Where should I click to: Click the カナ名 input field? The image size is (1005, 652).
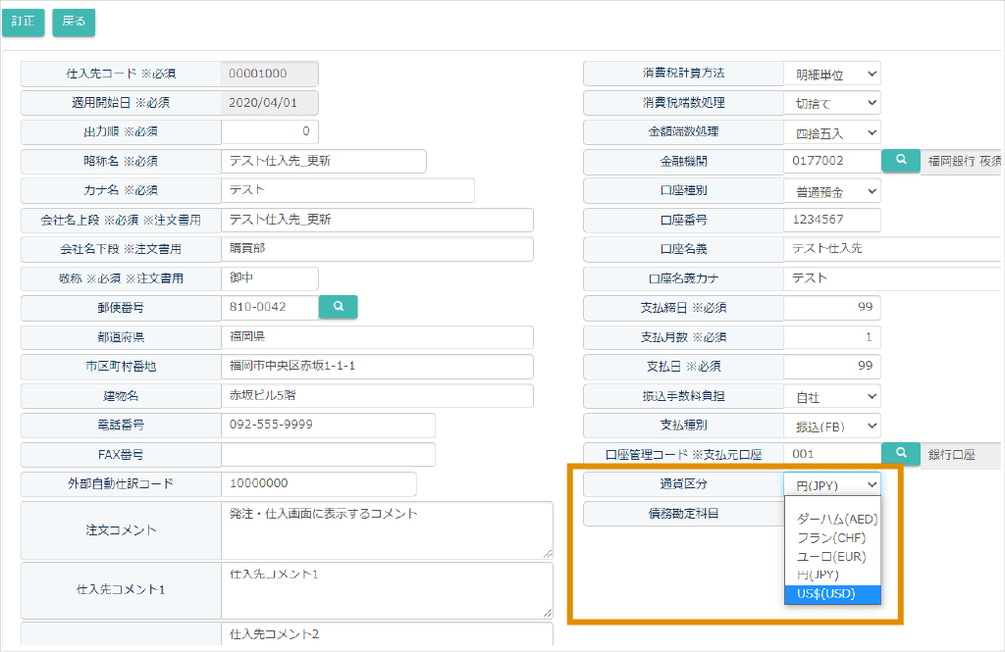pyautogui.click(x=348, y=190)
